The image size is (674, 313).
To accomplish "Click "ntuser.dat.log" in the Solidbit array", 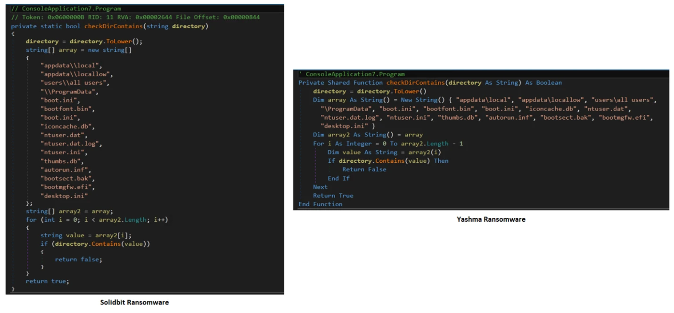I will click(71, 144).
